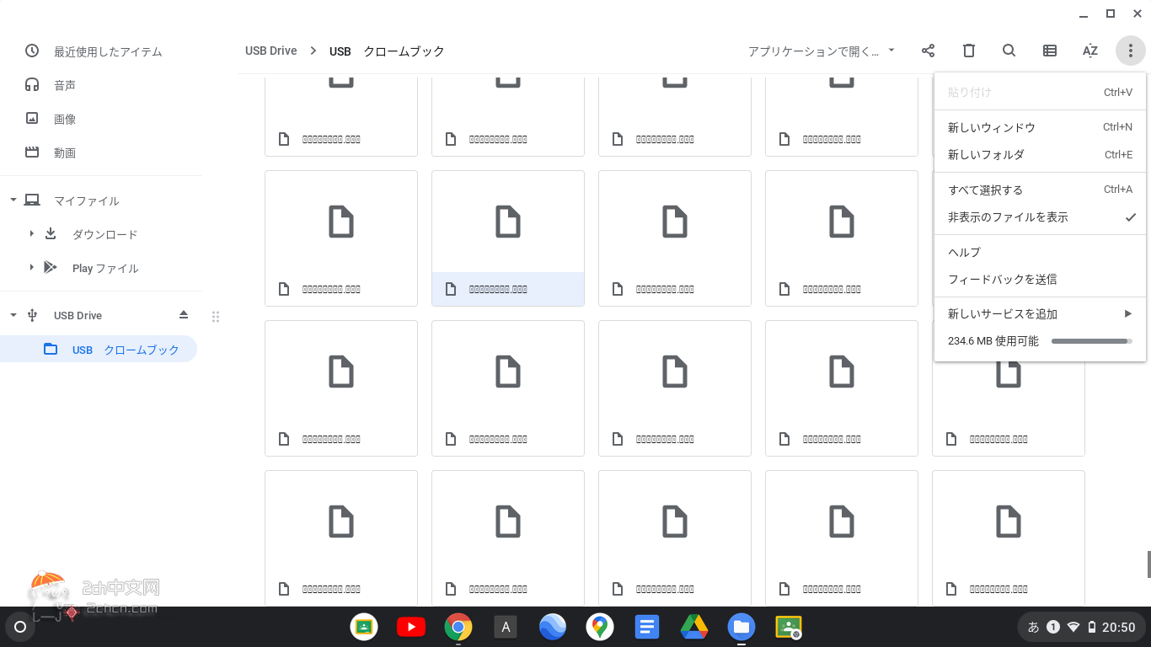Choose 新しいウィンドウ from menu
Viewport: 1151px width, 647px height.
(x=1040, y=127)
